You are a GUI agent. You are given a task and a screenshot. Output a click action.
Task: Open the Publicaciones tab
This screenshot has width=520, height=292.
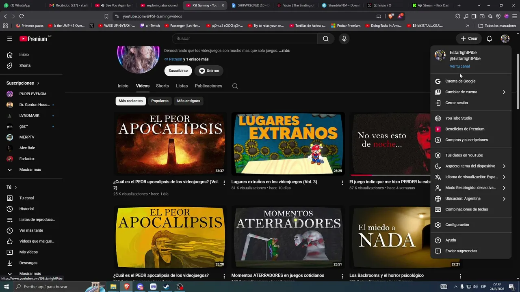(208, 86)
